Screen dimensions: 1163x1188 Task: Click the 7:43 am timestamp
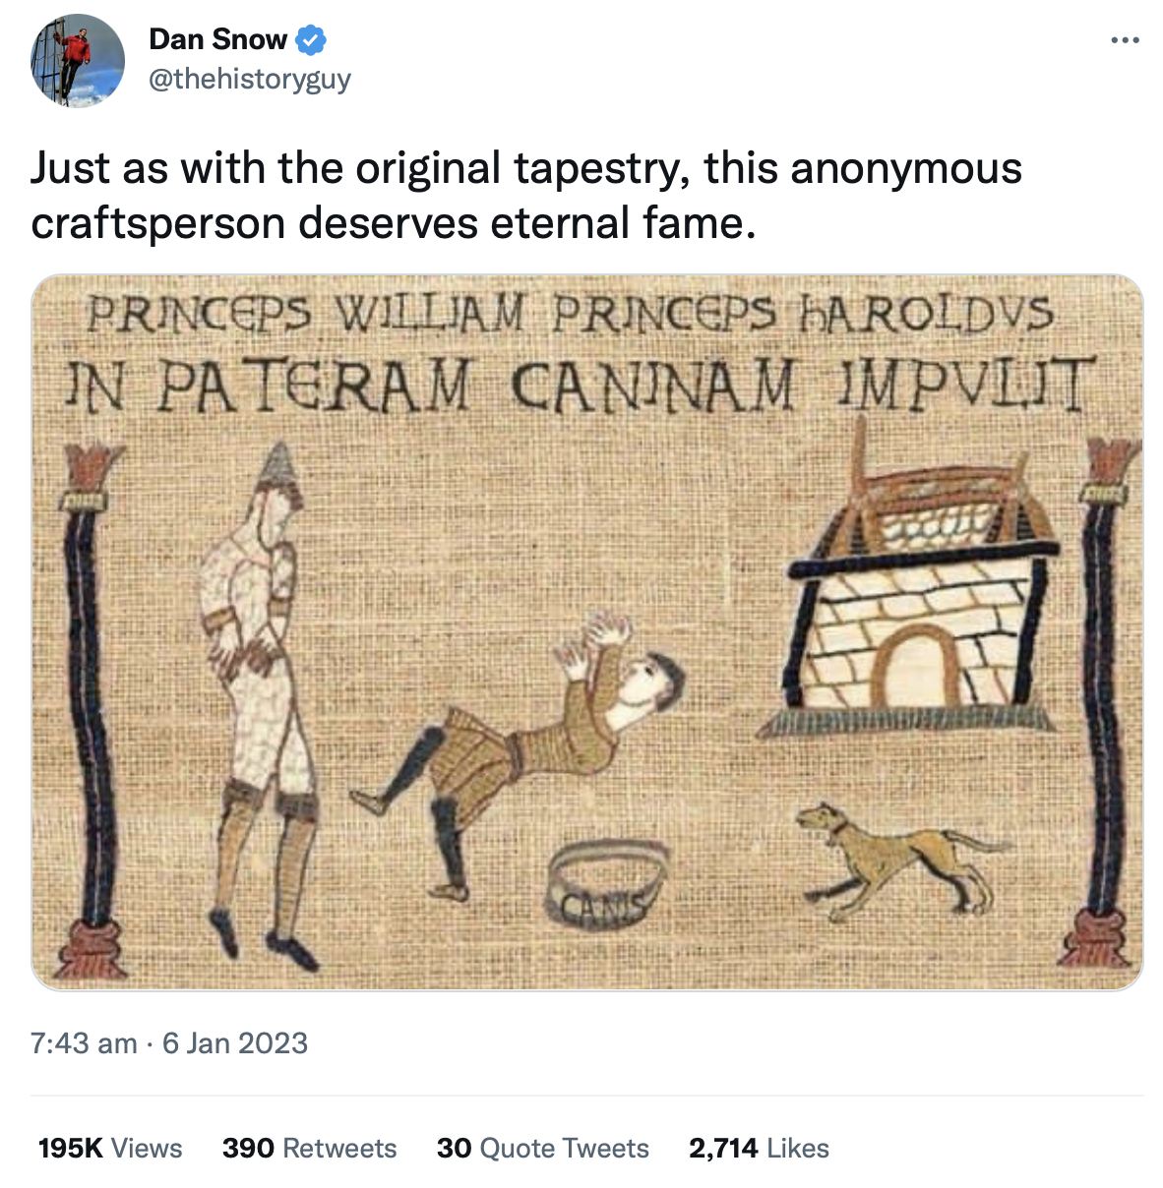coord(84,1042)
